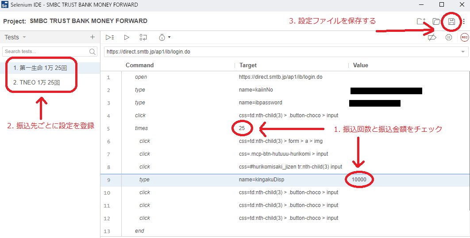
Task: Open the more options kebab menu
Action: [x=463, y=21]
